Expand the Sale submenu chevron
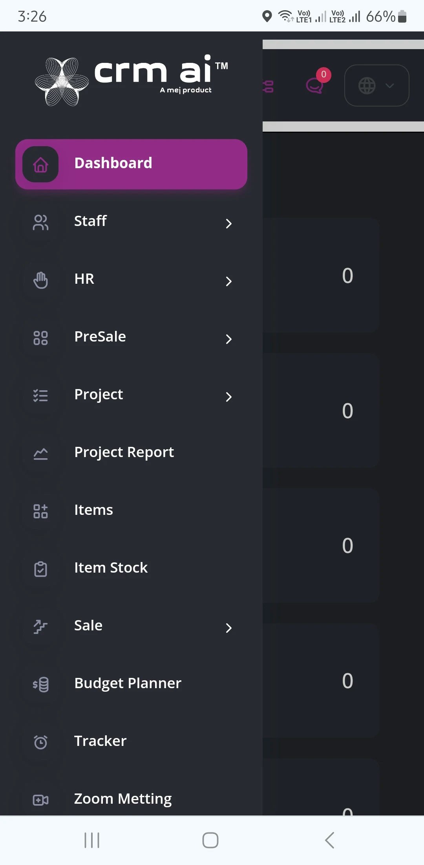The image size is (424, 865). [228, 628]
